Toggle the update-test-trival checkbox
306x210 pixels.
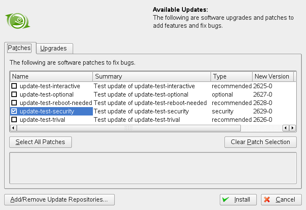tap(14, 120)
